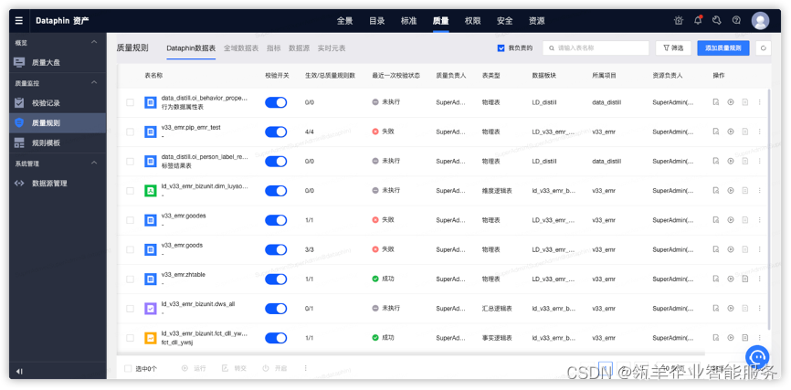Viewport: 791px width, 390px height.
Task: Click table icon of ld_v33_emr_bizunit.dws_all row
Action: click(151, 309)
